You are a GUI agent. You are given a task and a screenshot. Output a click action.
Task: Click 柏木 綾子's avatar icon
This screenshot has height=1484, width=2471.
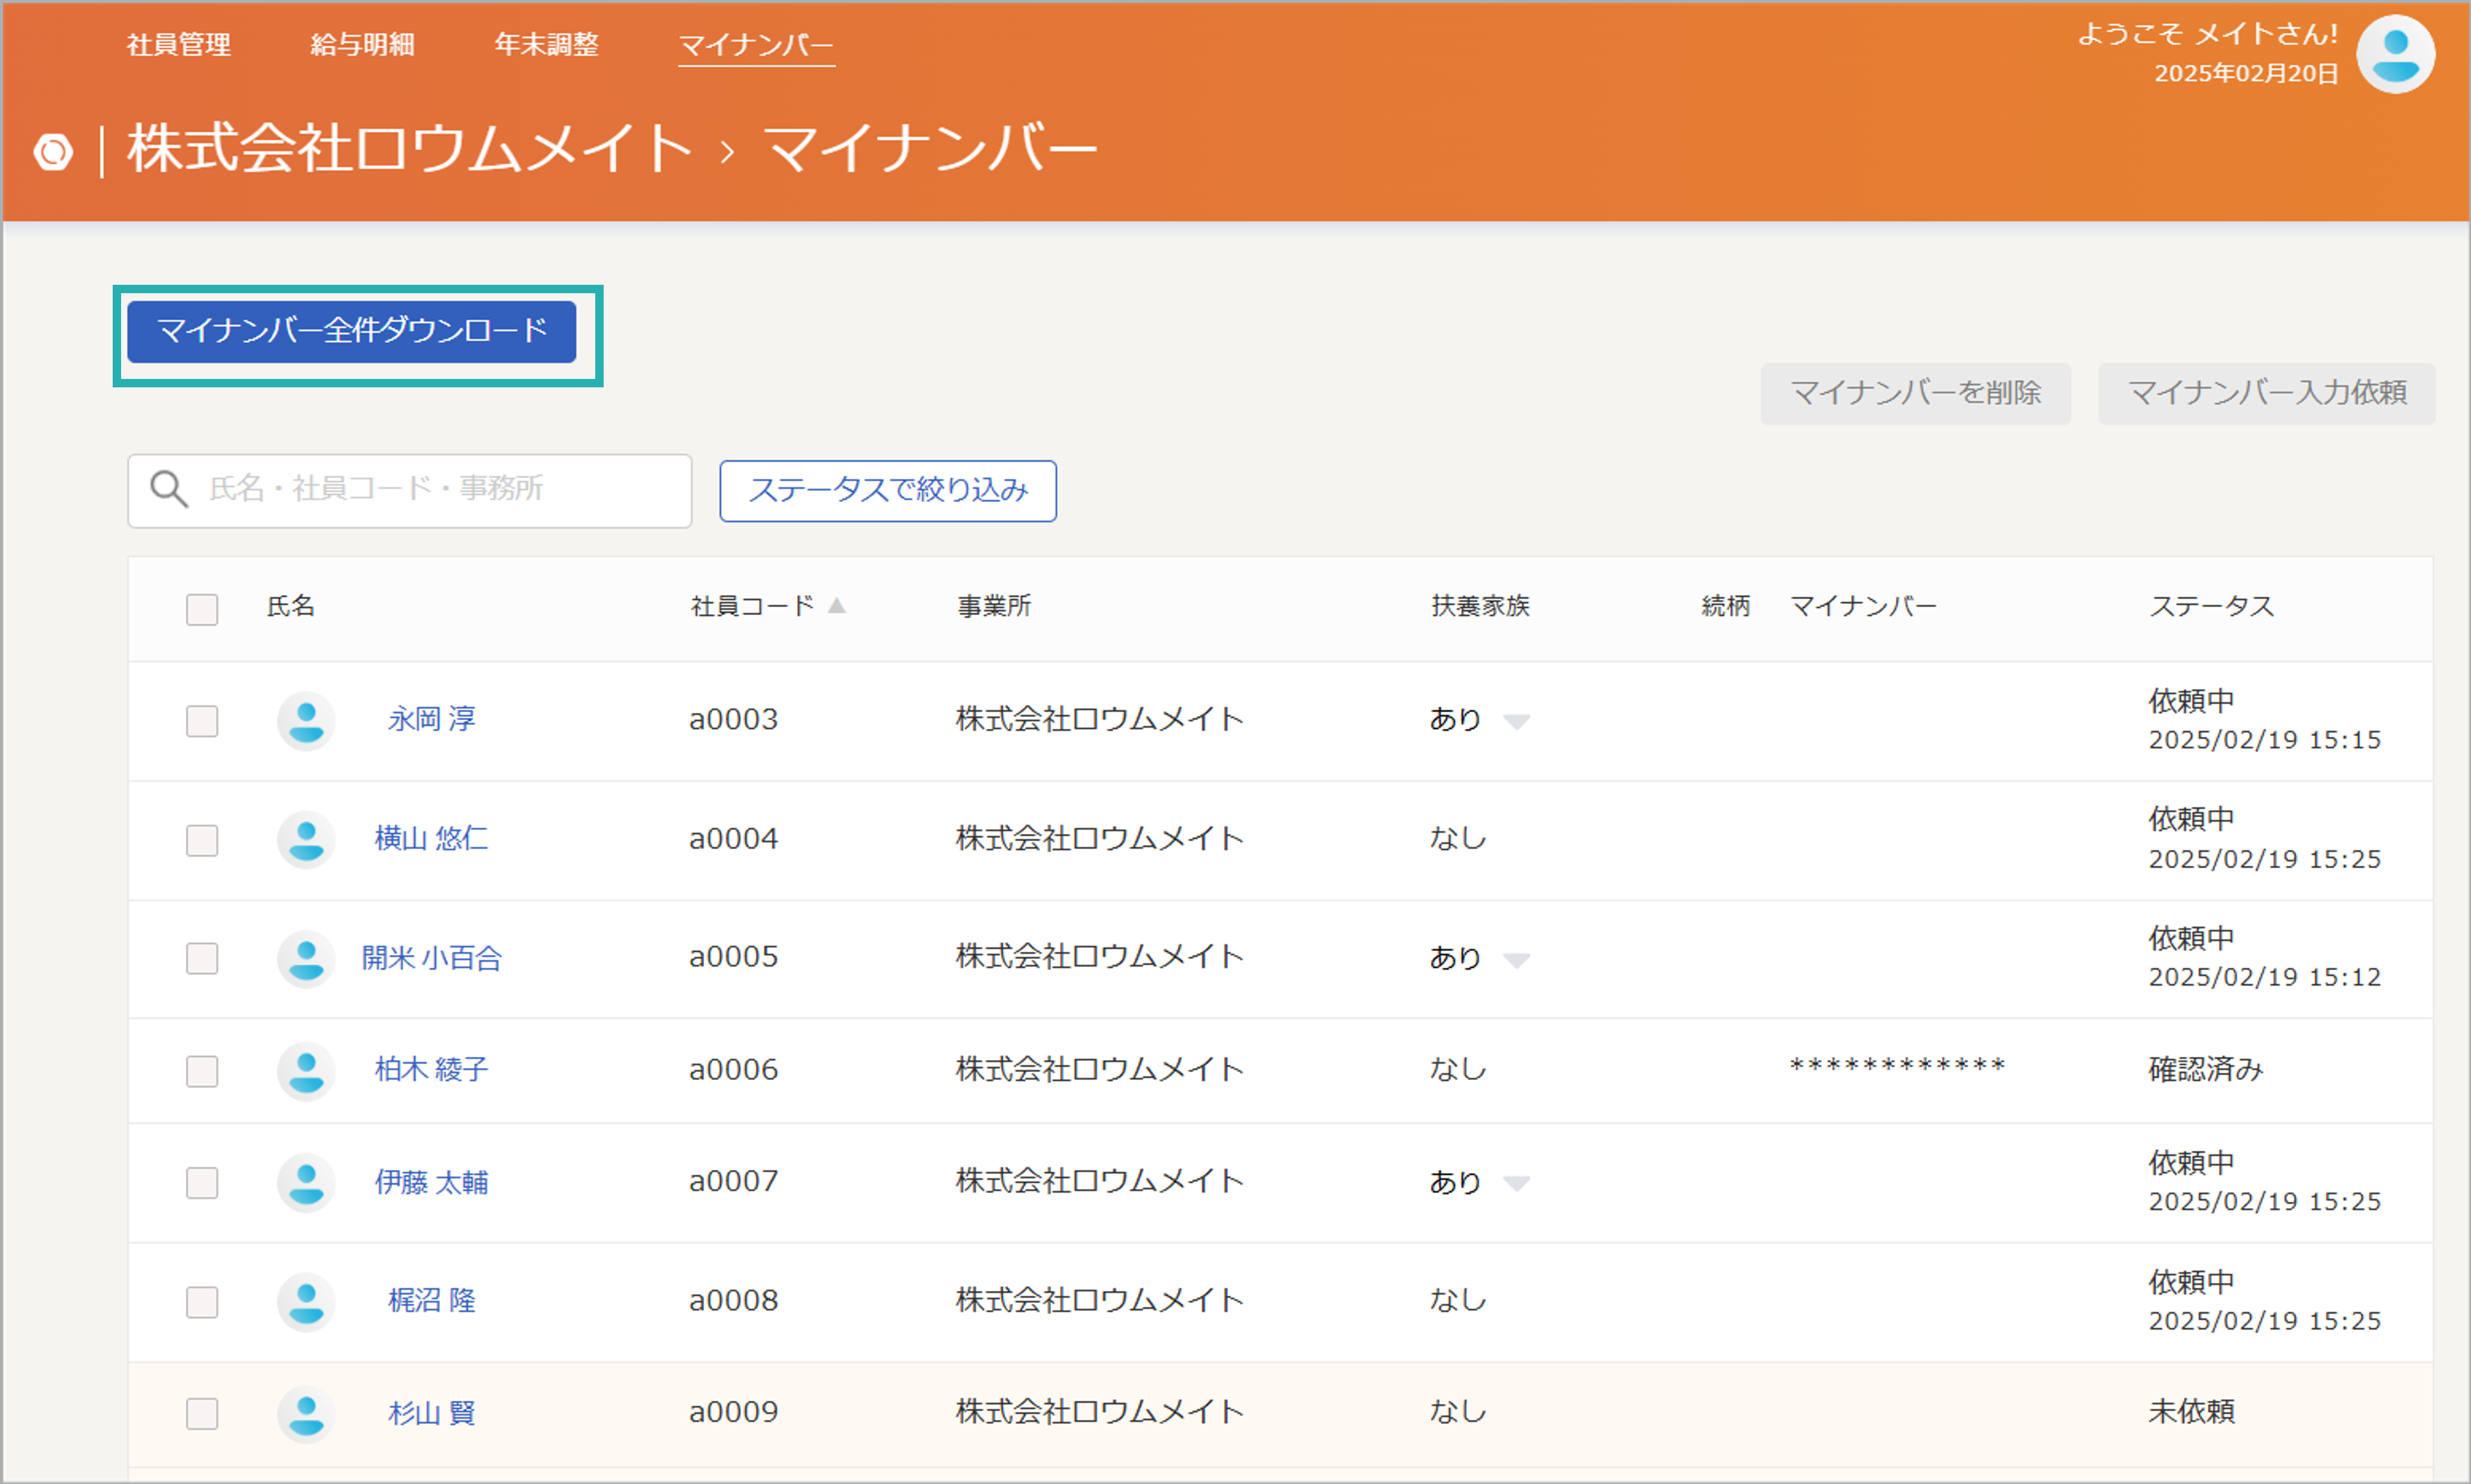tap(306, 1071)
